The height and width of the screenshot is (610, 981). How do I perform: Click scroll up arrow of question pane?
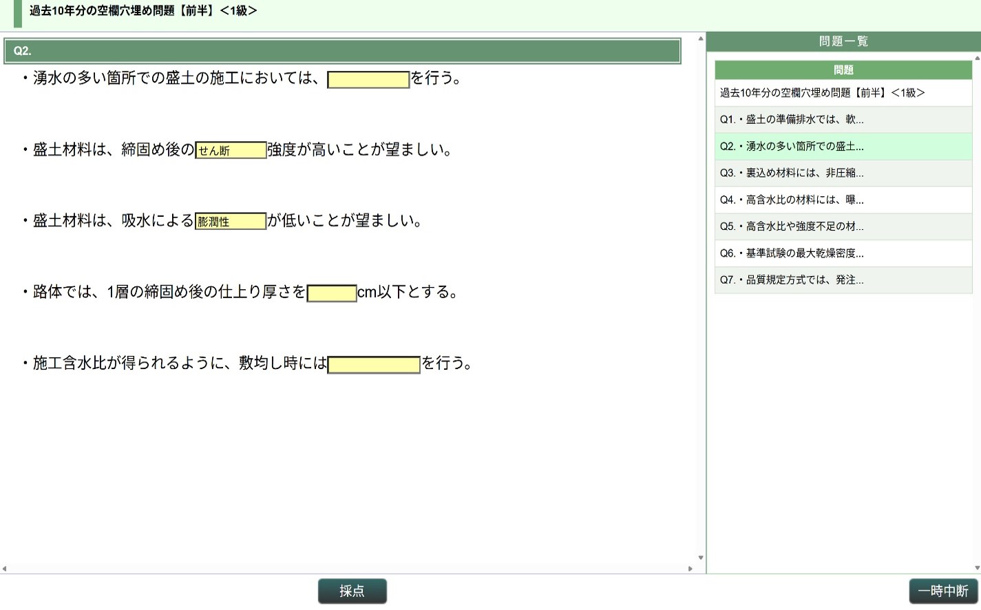point(701,39)
